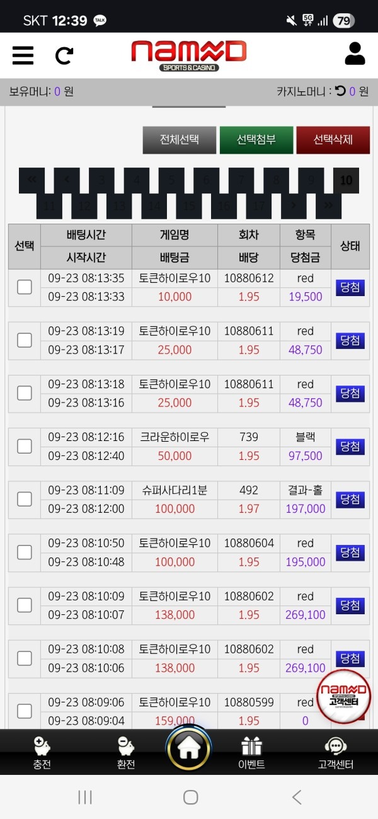Open the profile account icon
This screenshot has width=378, height=819.
pyautogui.click(x=354, y=53)
